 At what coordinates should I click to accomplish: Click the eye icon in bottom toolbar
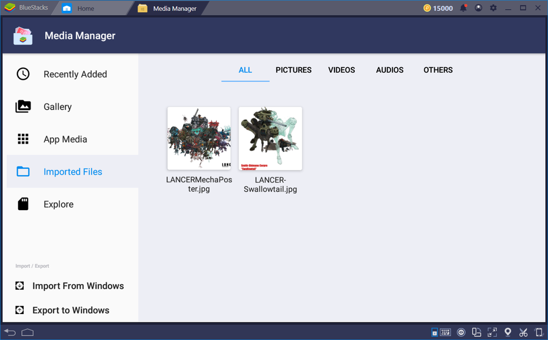pos(461,332)
